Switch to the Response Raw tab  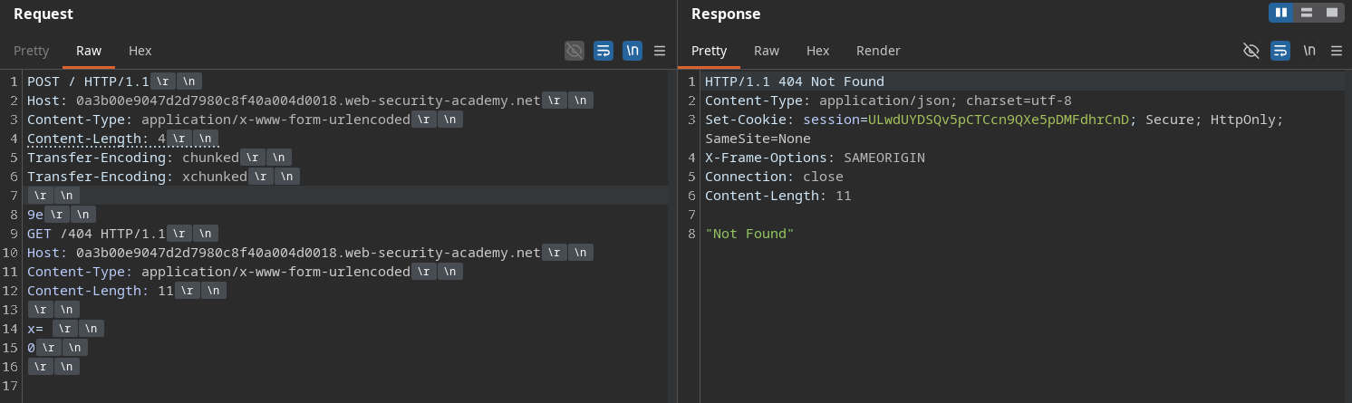click(x=767, y=51)
